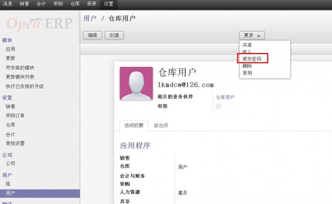
Task: Click the 雇员 value beside 人力资源
Action: point(183,193)
